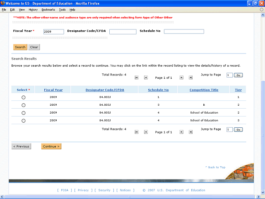Click 84.003J in the Schedule 1 row
The width and height of the screenshot is (265, 199).
105,97
